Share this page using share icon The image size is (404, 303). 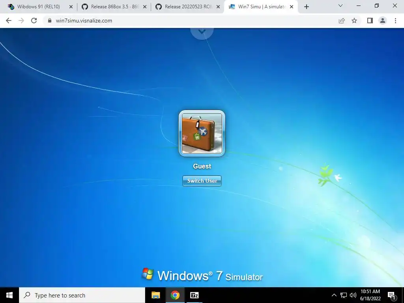point(342,21)
